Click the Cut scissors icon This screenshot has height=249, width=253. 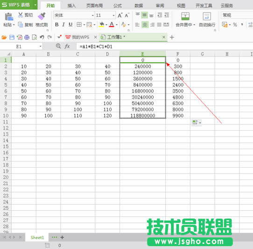[x=21, y=15]
